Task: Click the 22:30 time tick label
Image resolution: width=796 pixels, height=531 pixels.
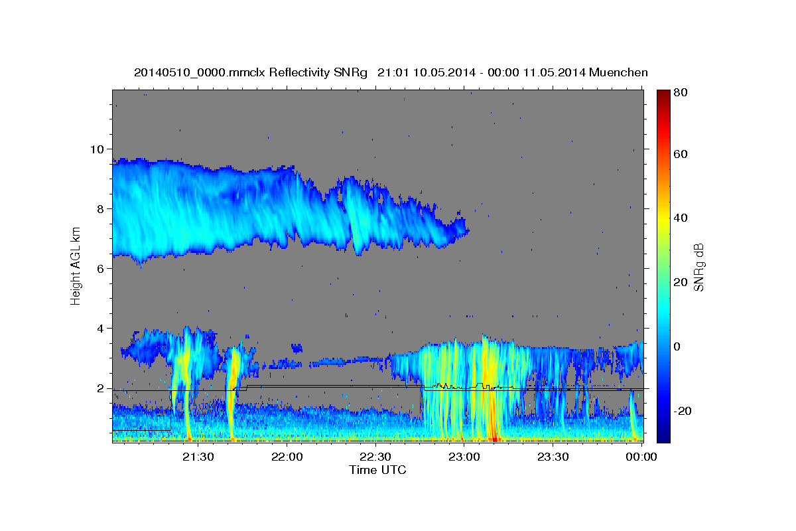Action: pyautogui.click(x=375, y=457)
